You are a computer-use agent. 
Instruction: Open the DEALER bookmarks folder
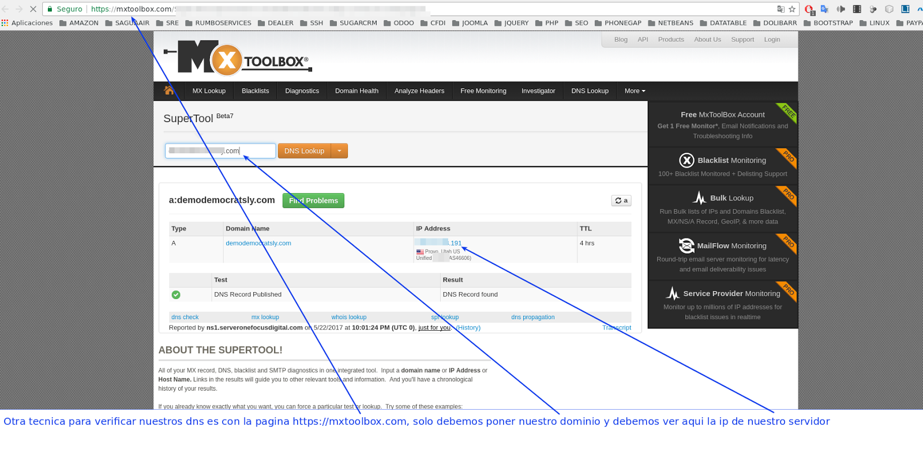coord(275,23)
